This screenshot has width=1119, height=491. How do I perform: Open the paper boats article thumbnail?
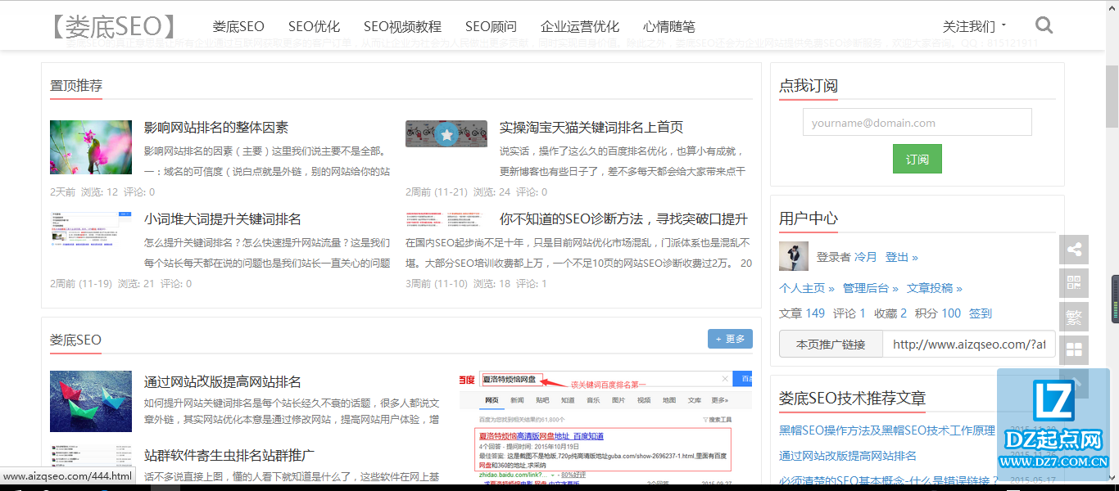pyautogui.click(x=91, y=401)
